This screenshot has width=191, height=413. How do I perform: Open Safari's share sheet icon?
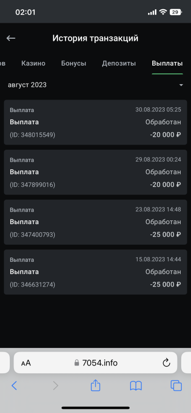[95, 386]
